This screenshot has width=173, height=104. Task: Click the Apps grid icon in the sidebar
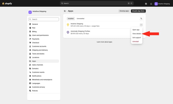click(x=30, y=61)
